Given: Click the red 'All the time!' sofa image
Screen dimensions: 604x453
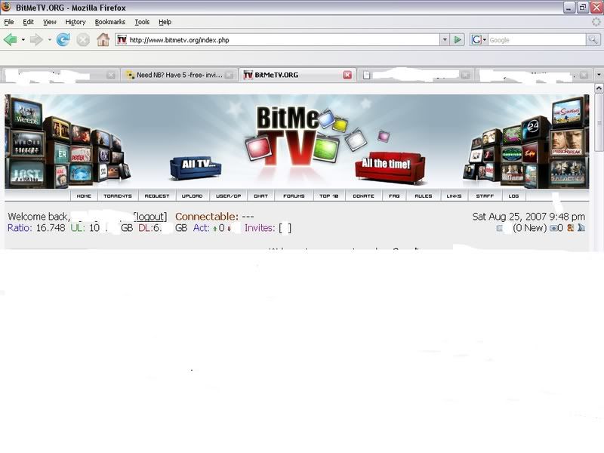Looking at the screenshot, I should [x=390, y=168].
